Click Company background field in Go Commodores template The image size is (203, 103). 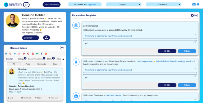[140, 36]
